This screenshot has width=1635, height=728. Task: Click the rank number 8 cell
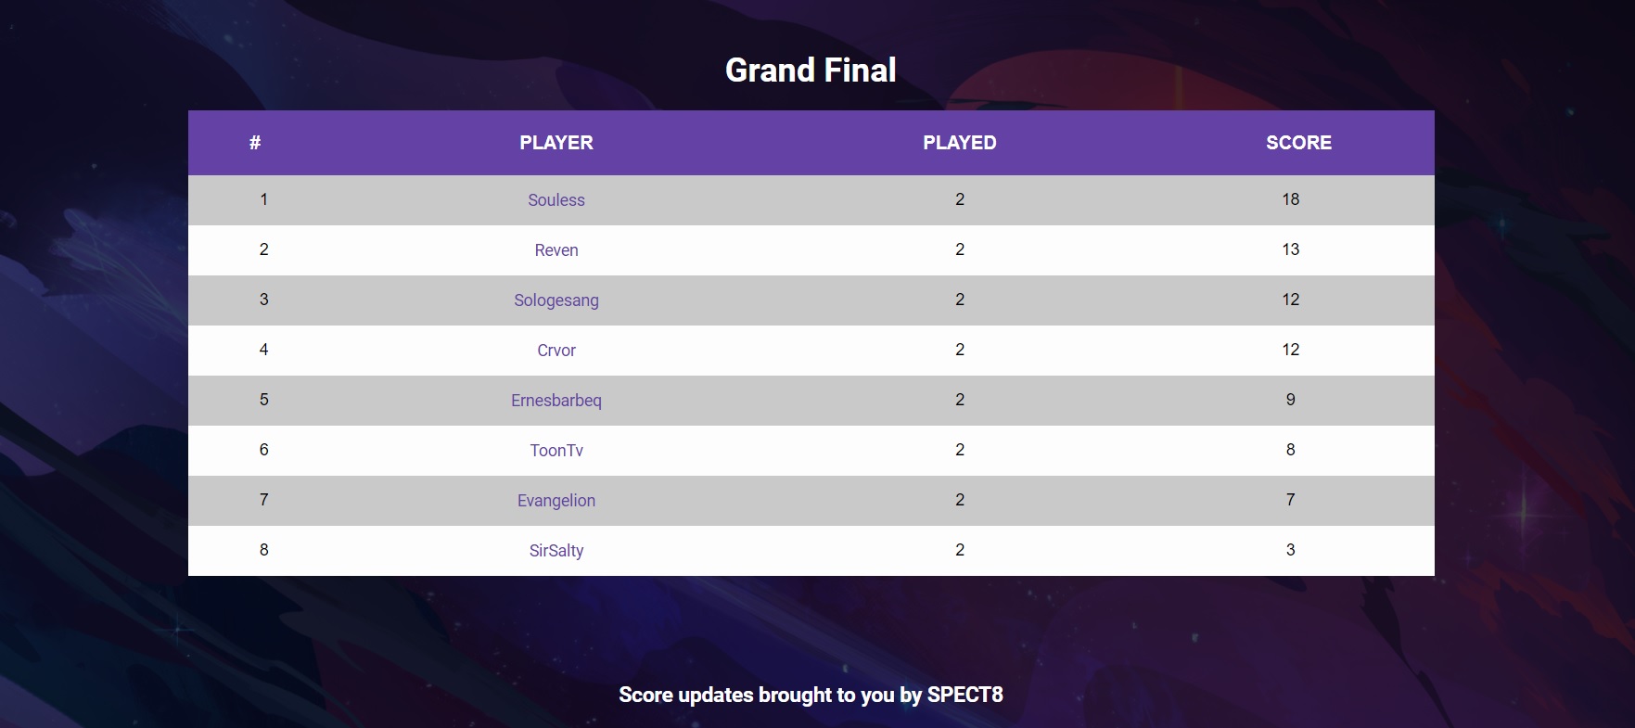click(264, 550)
